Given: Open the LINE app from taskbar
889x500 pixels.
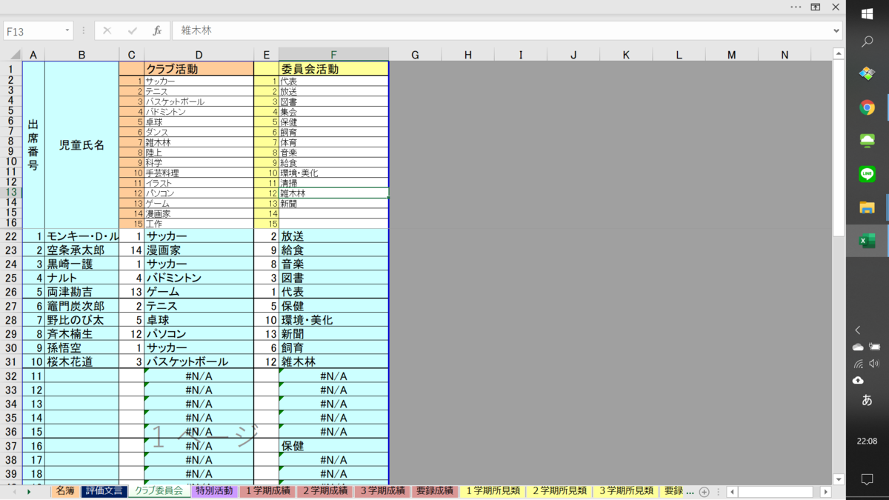Looking at the screenshot, I should pyautogui.click(x=867, y=174).
